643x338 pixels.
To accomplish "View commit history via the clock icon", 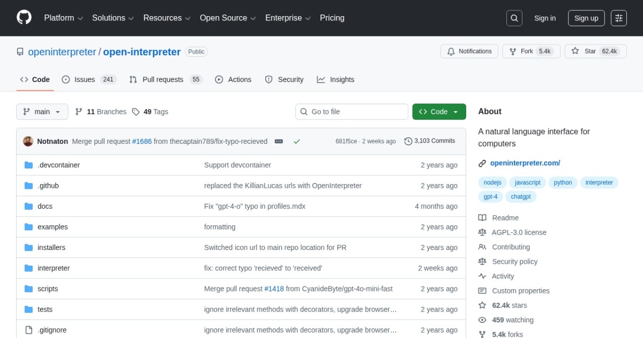I will 408,141.
